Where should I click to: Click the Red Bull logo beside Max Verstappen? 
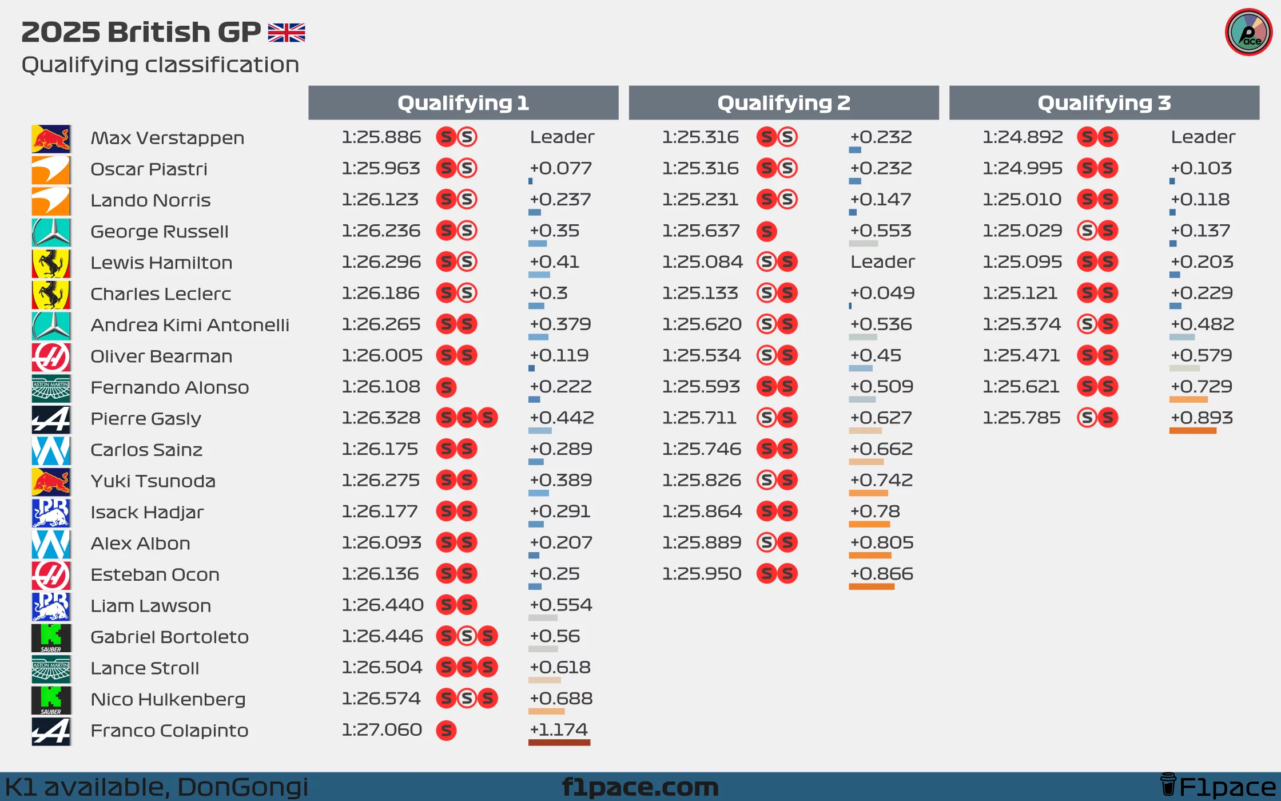[x=51, y=138]
